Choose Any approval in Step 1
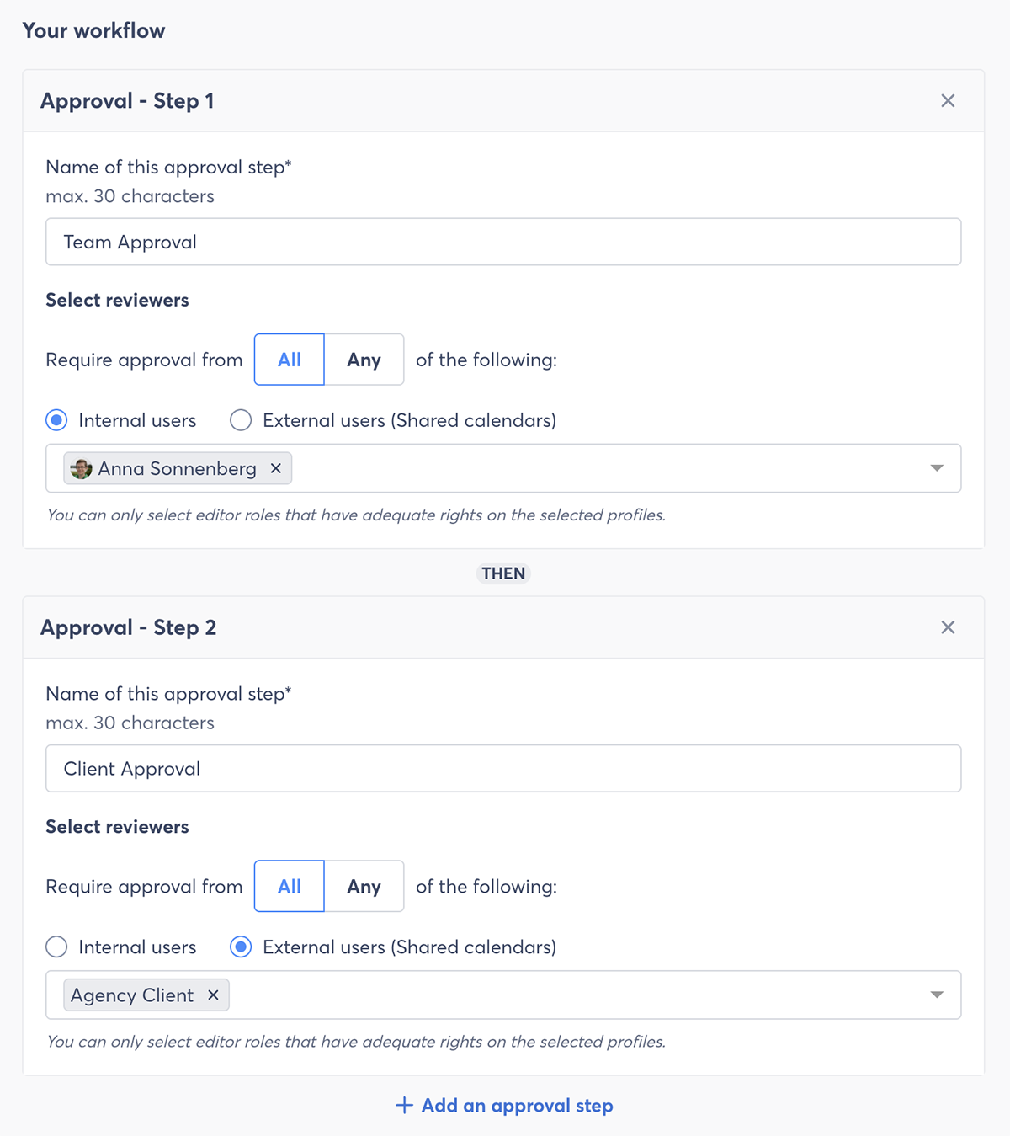 [x=364, y=360]
